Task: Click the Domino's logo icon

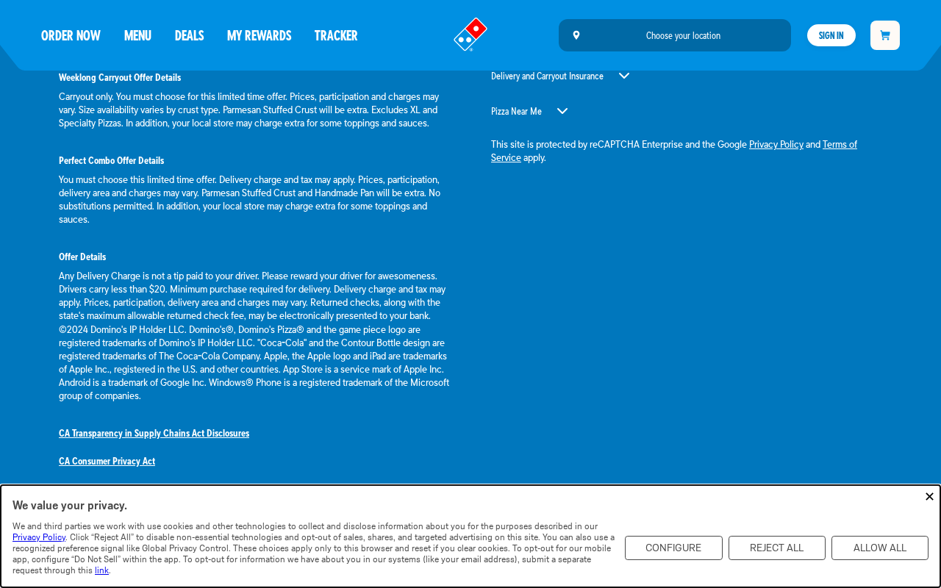Action: 470,35
